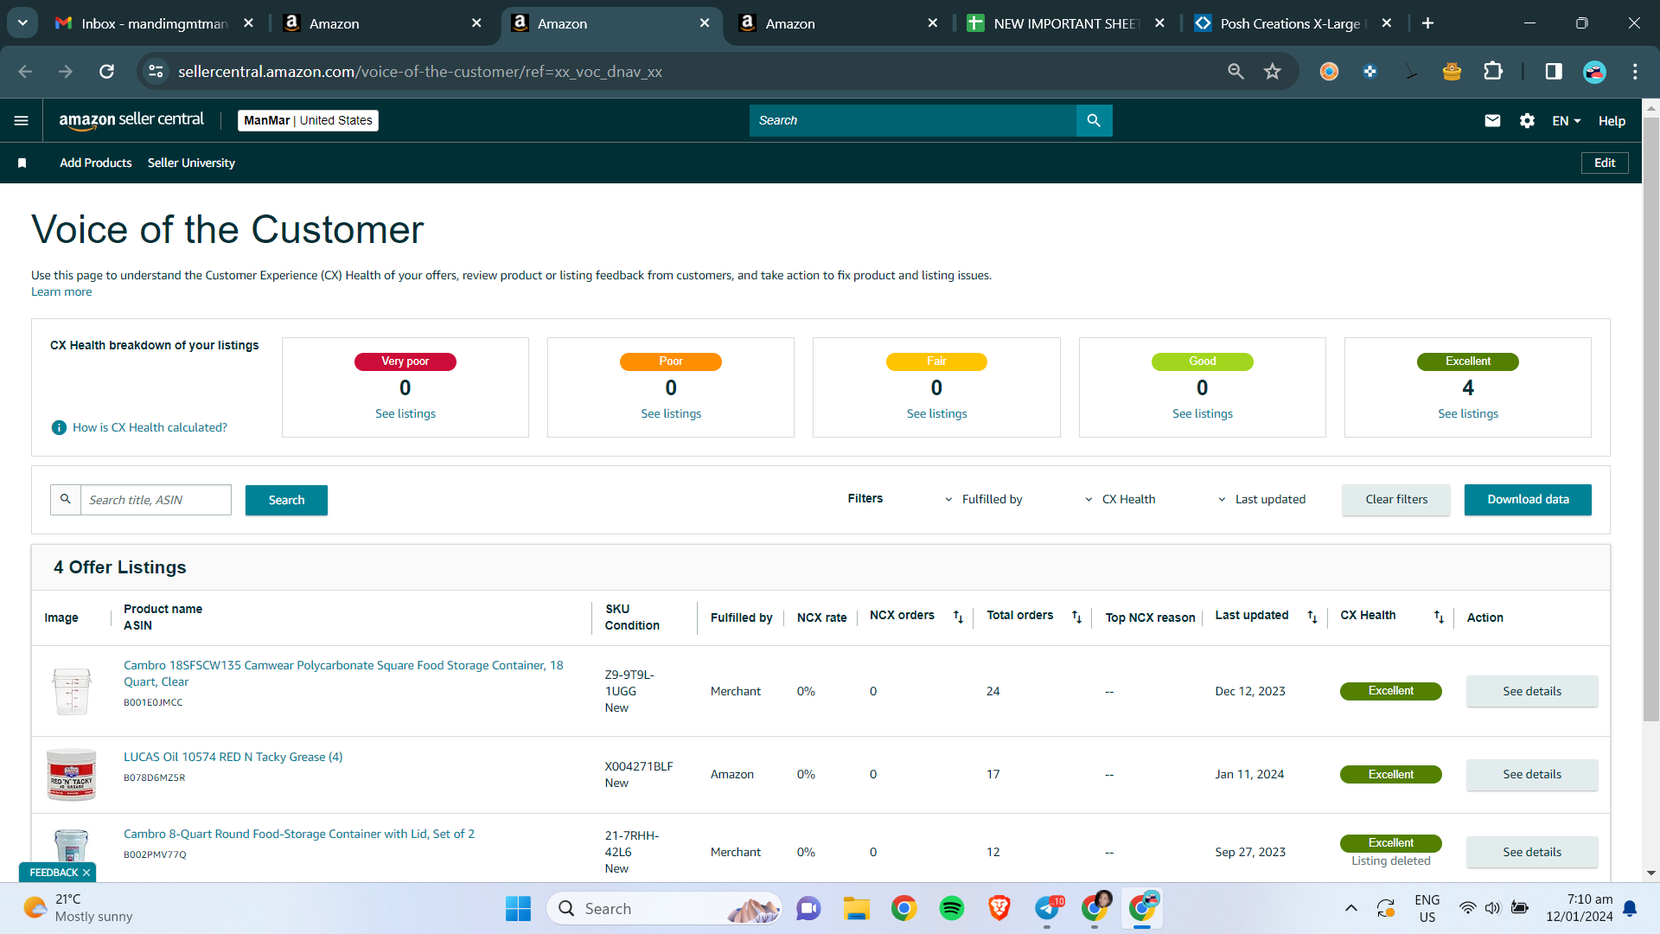Sort by CX Health column arrows
Image resolution: width=1660 pixels, height=934 pixels.
(x=1439, y=617)
